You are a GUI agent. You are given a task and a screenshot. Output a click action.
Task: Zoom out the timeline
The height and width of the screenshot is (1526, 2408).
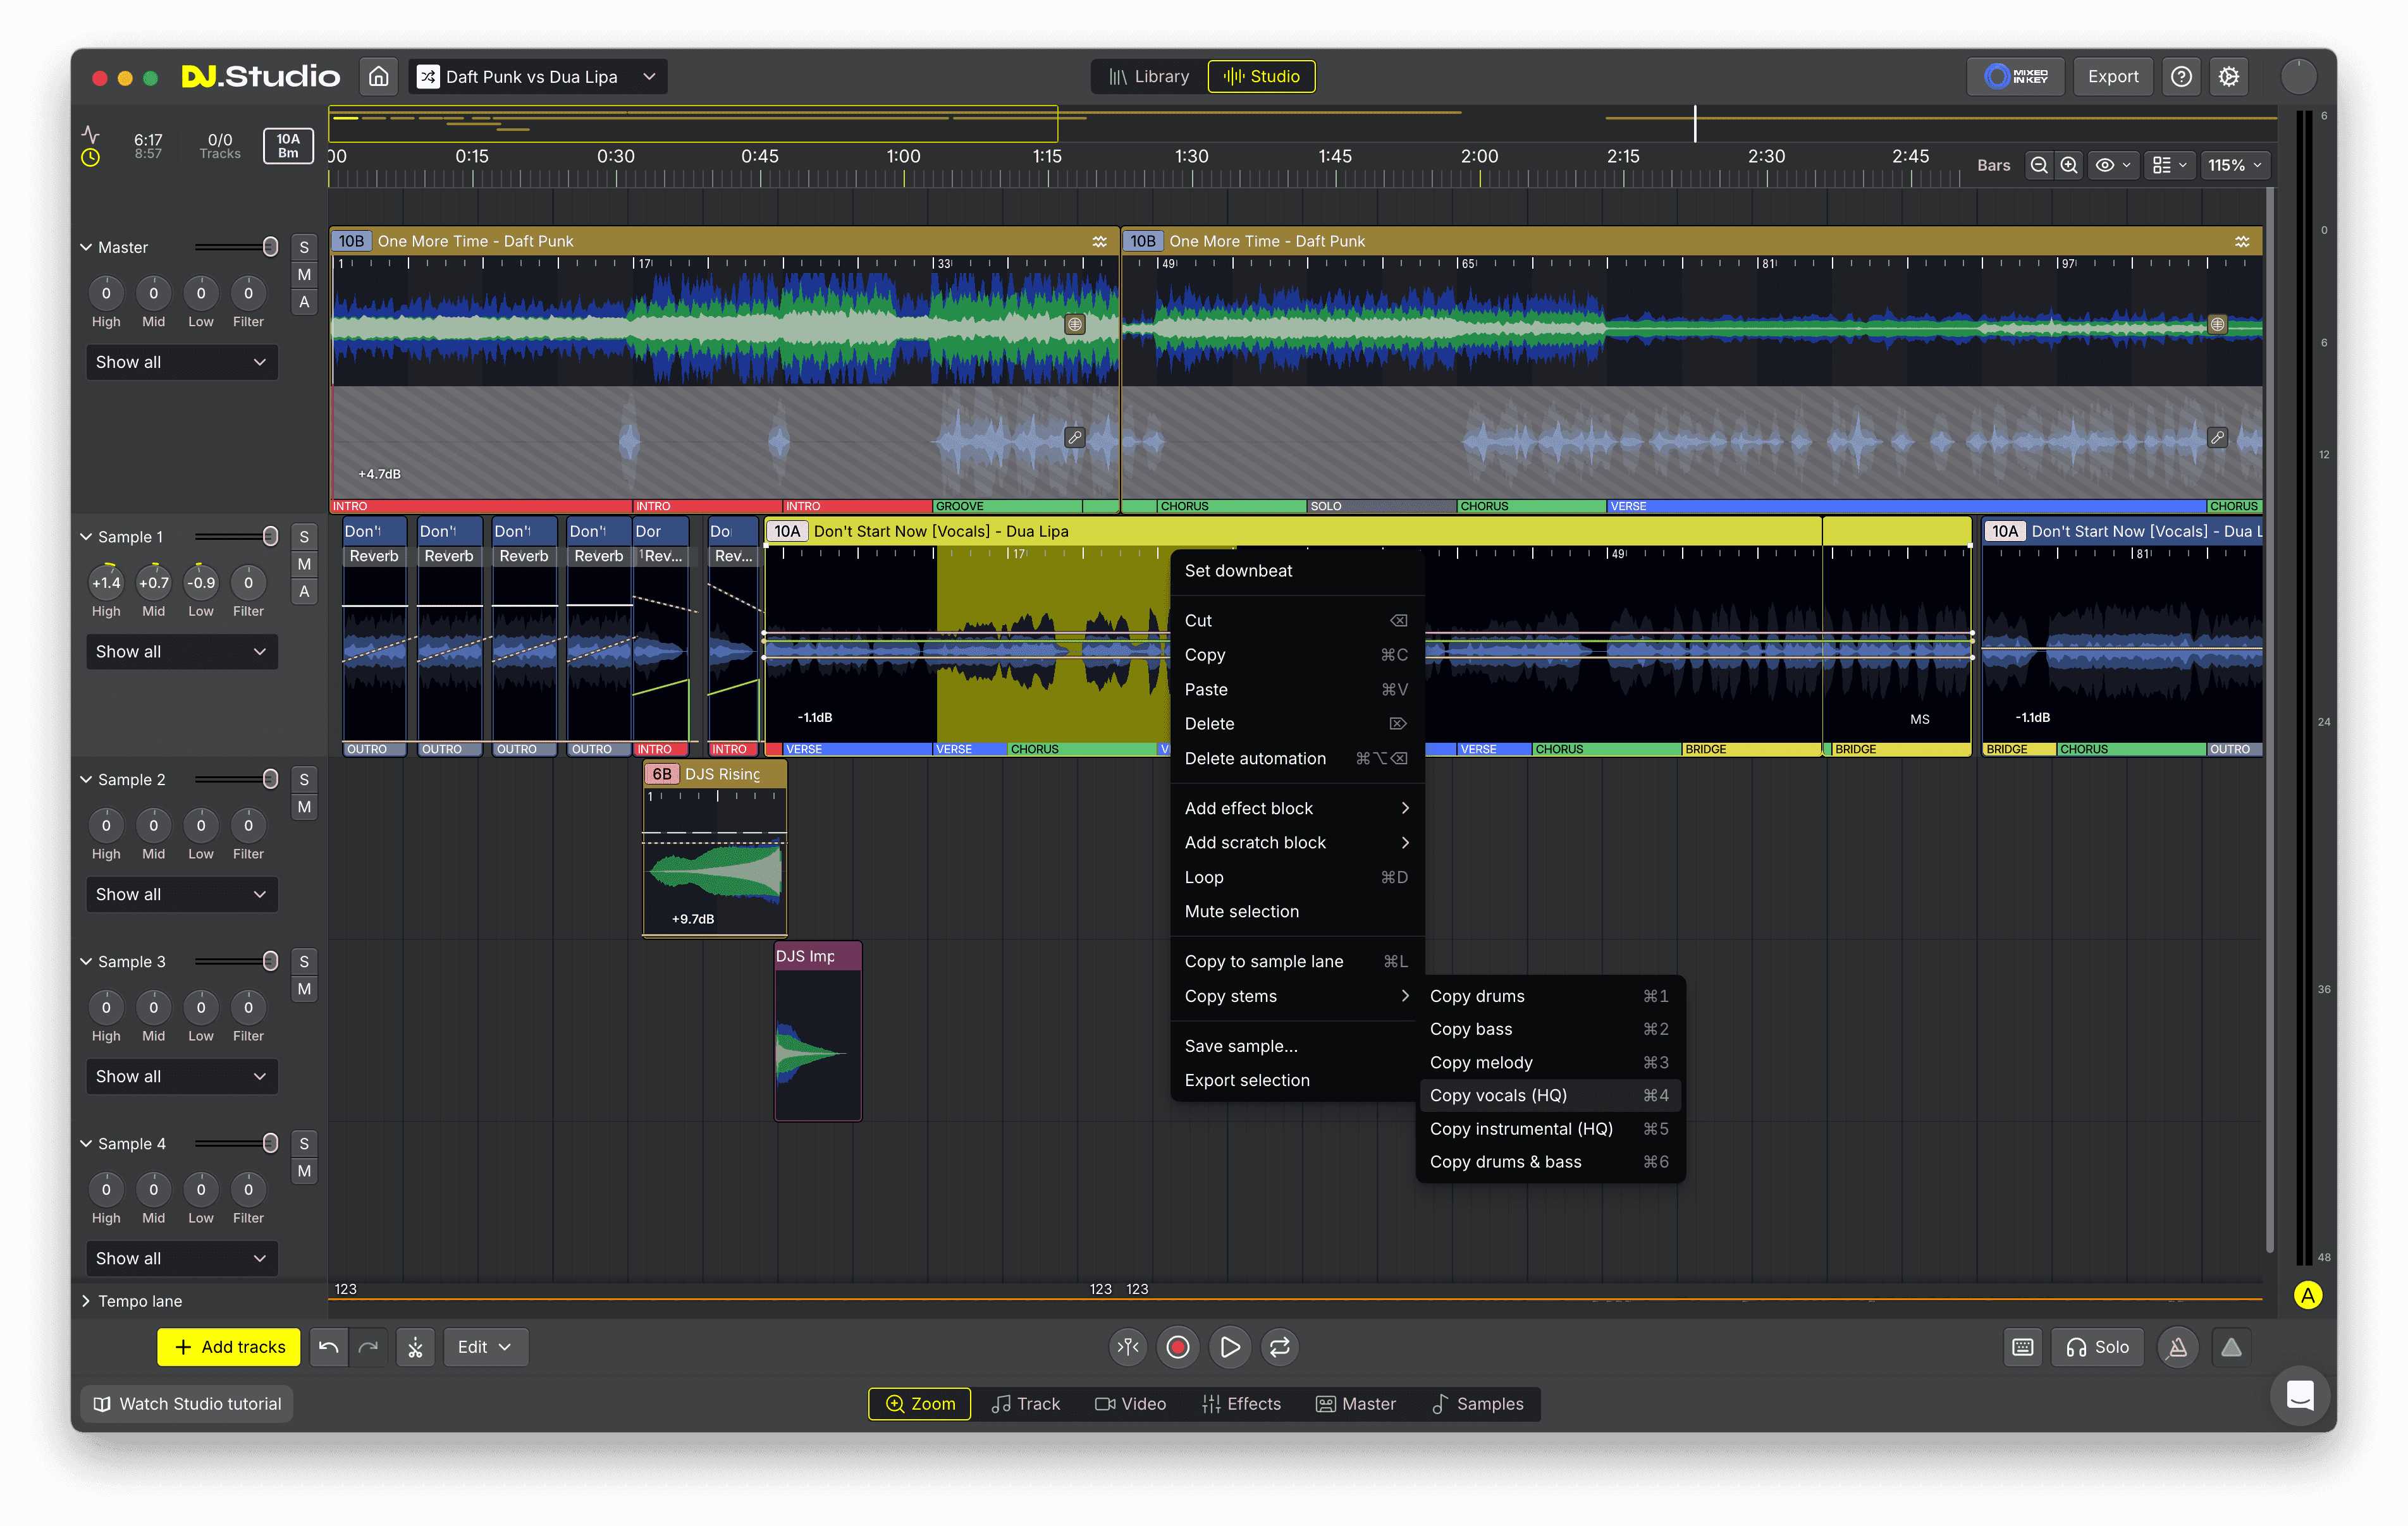pyautogui.click(x=2038, y=165)
